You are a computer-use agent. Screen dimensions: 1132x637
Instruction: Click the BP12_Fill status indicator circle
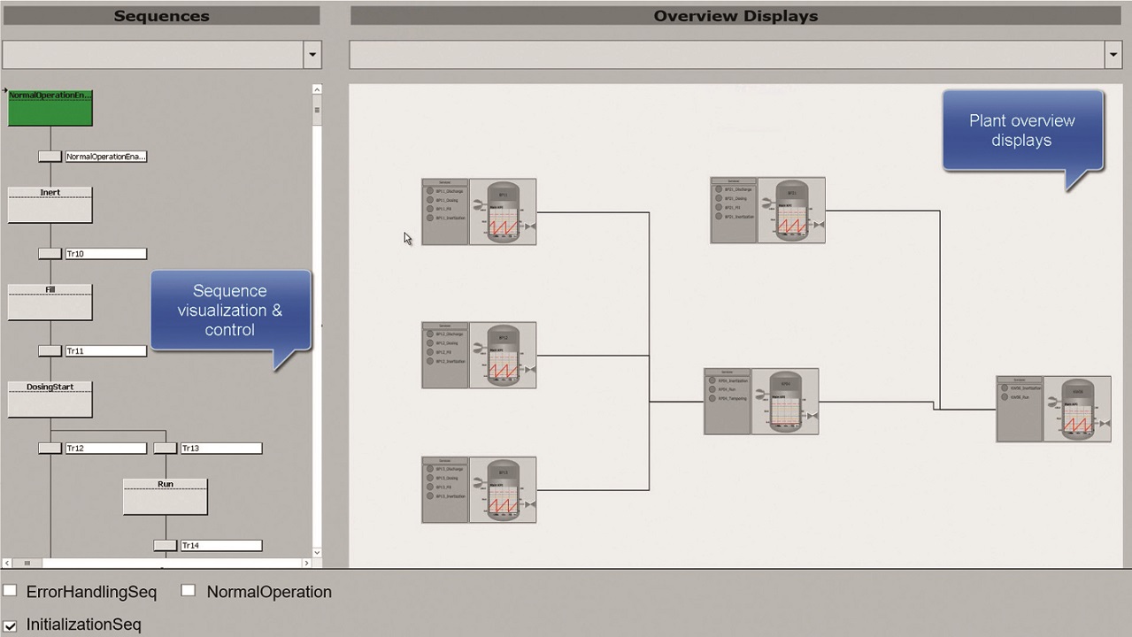pos(430,352)
